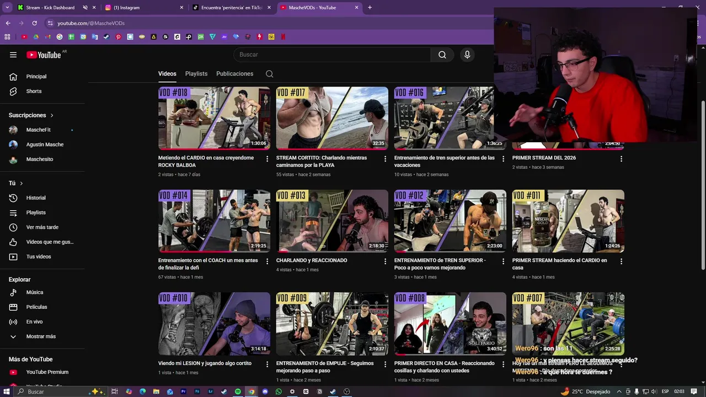Screen dimensions: 706x397
Task: Expand the Tú section chevron
Action: click(22, 183)
